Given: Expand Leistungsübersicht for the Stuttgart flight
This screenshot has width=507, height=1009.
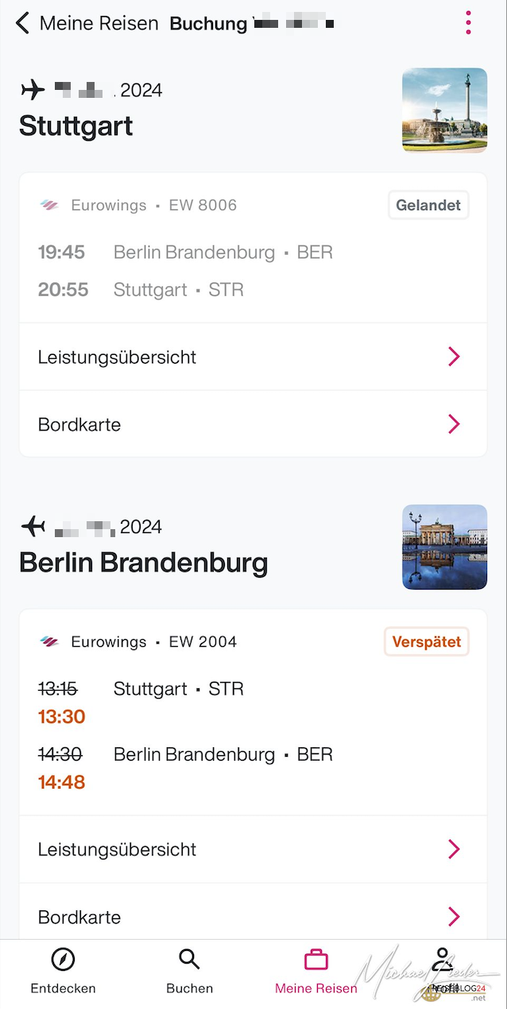Looking at the screenshot, I should (253, 357).
